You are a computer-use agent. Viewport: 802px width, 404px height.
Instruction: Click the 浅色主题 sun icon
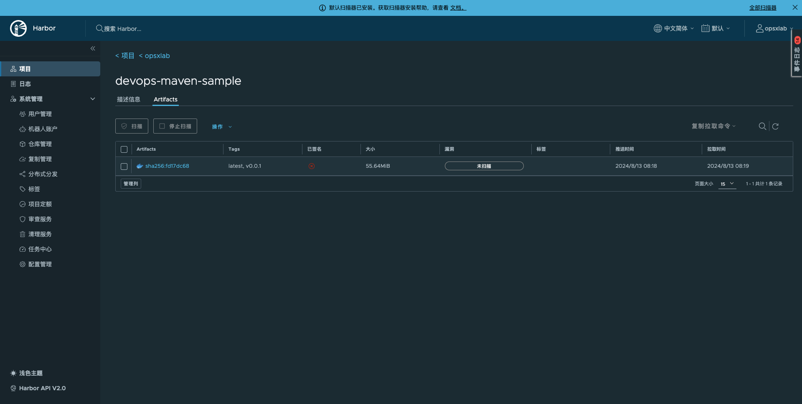tap(13, 373)
